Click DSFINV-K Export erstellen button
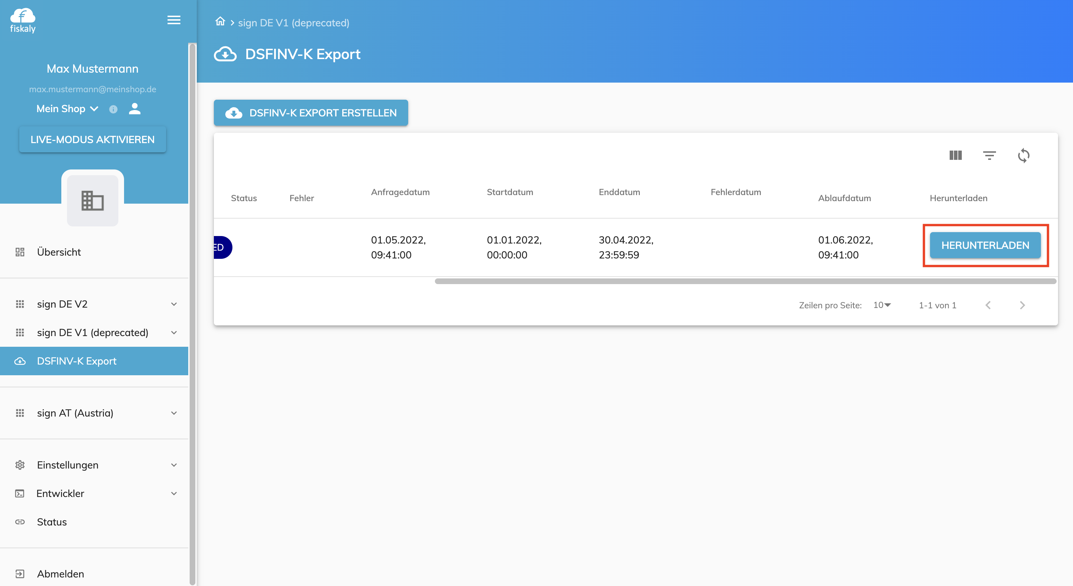This screenshot has width=1073, height=586. tap(311, 113)
